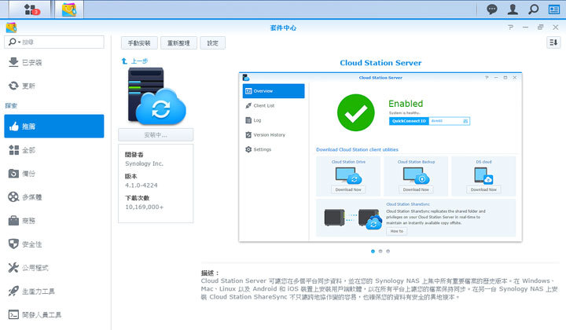Click 設定 settings button
This screenshot has width=566, height=330.
(212, 43)
